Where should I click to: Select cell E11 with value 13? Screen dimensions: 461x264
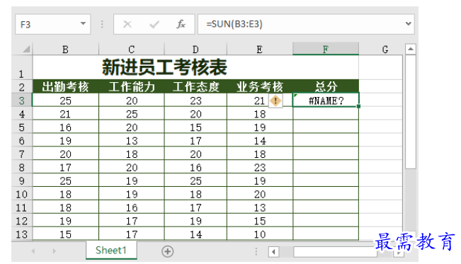[260, 207]
